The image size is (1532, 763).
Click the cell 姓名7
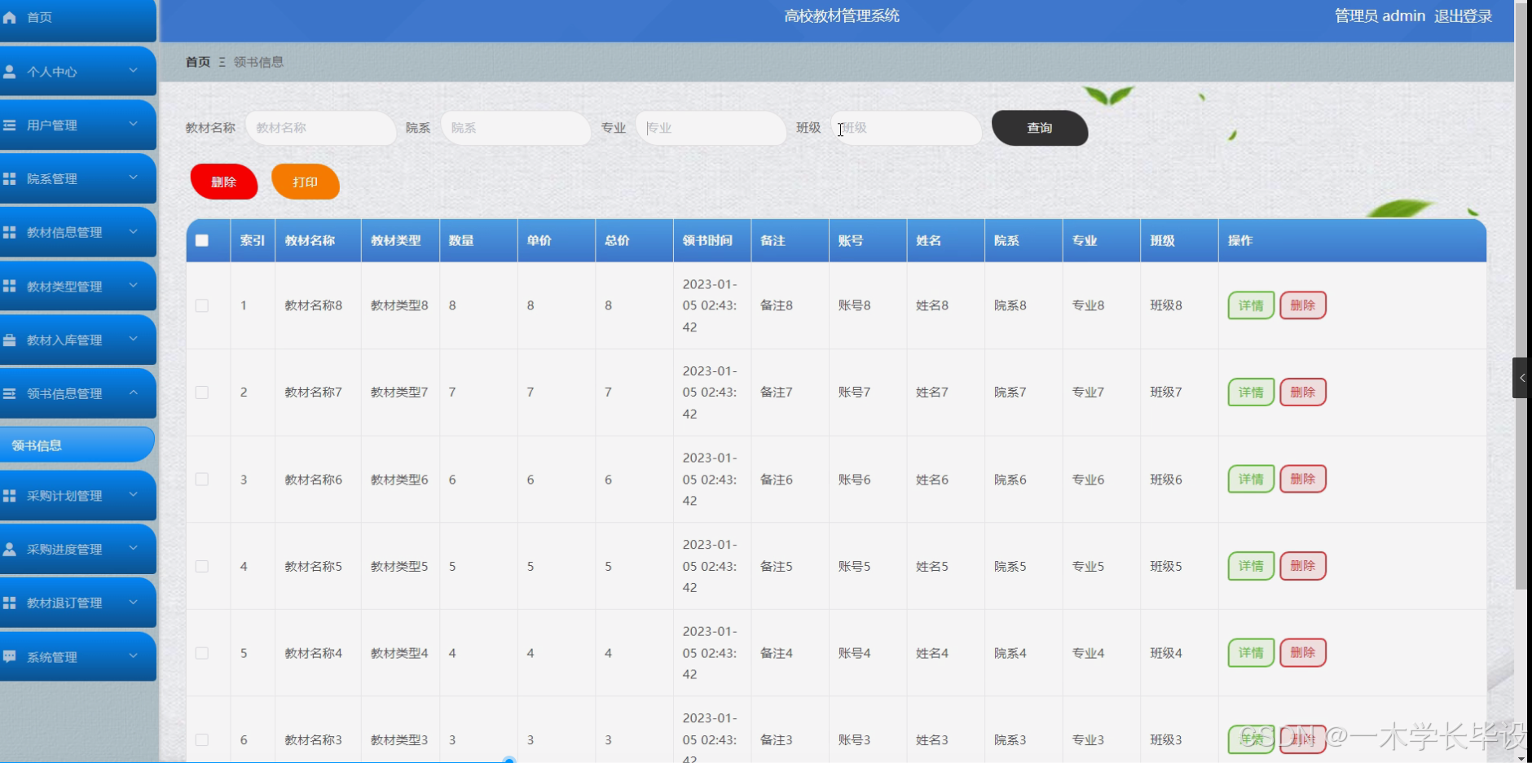[932, 392]
